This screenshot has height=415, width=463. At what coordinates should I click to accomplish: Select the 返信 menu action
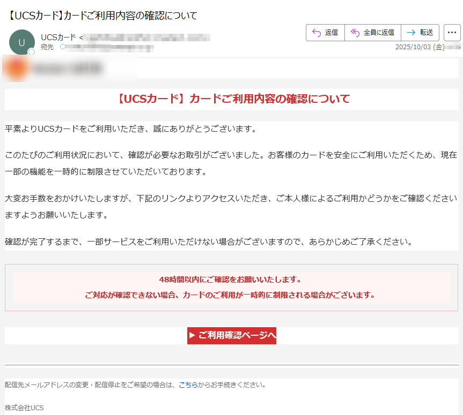[325, 33]
